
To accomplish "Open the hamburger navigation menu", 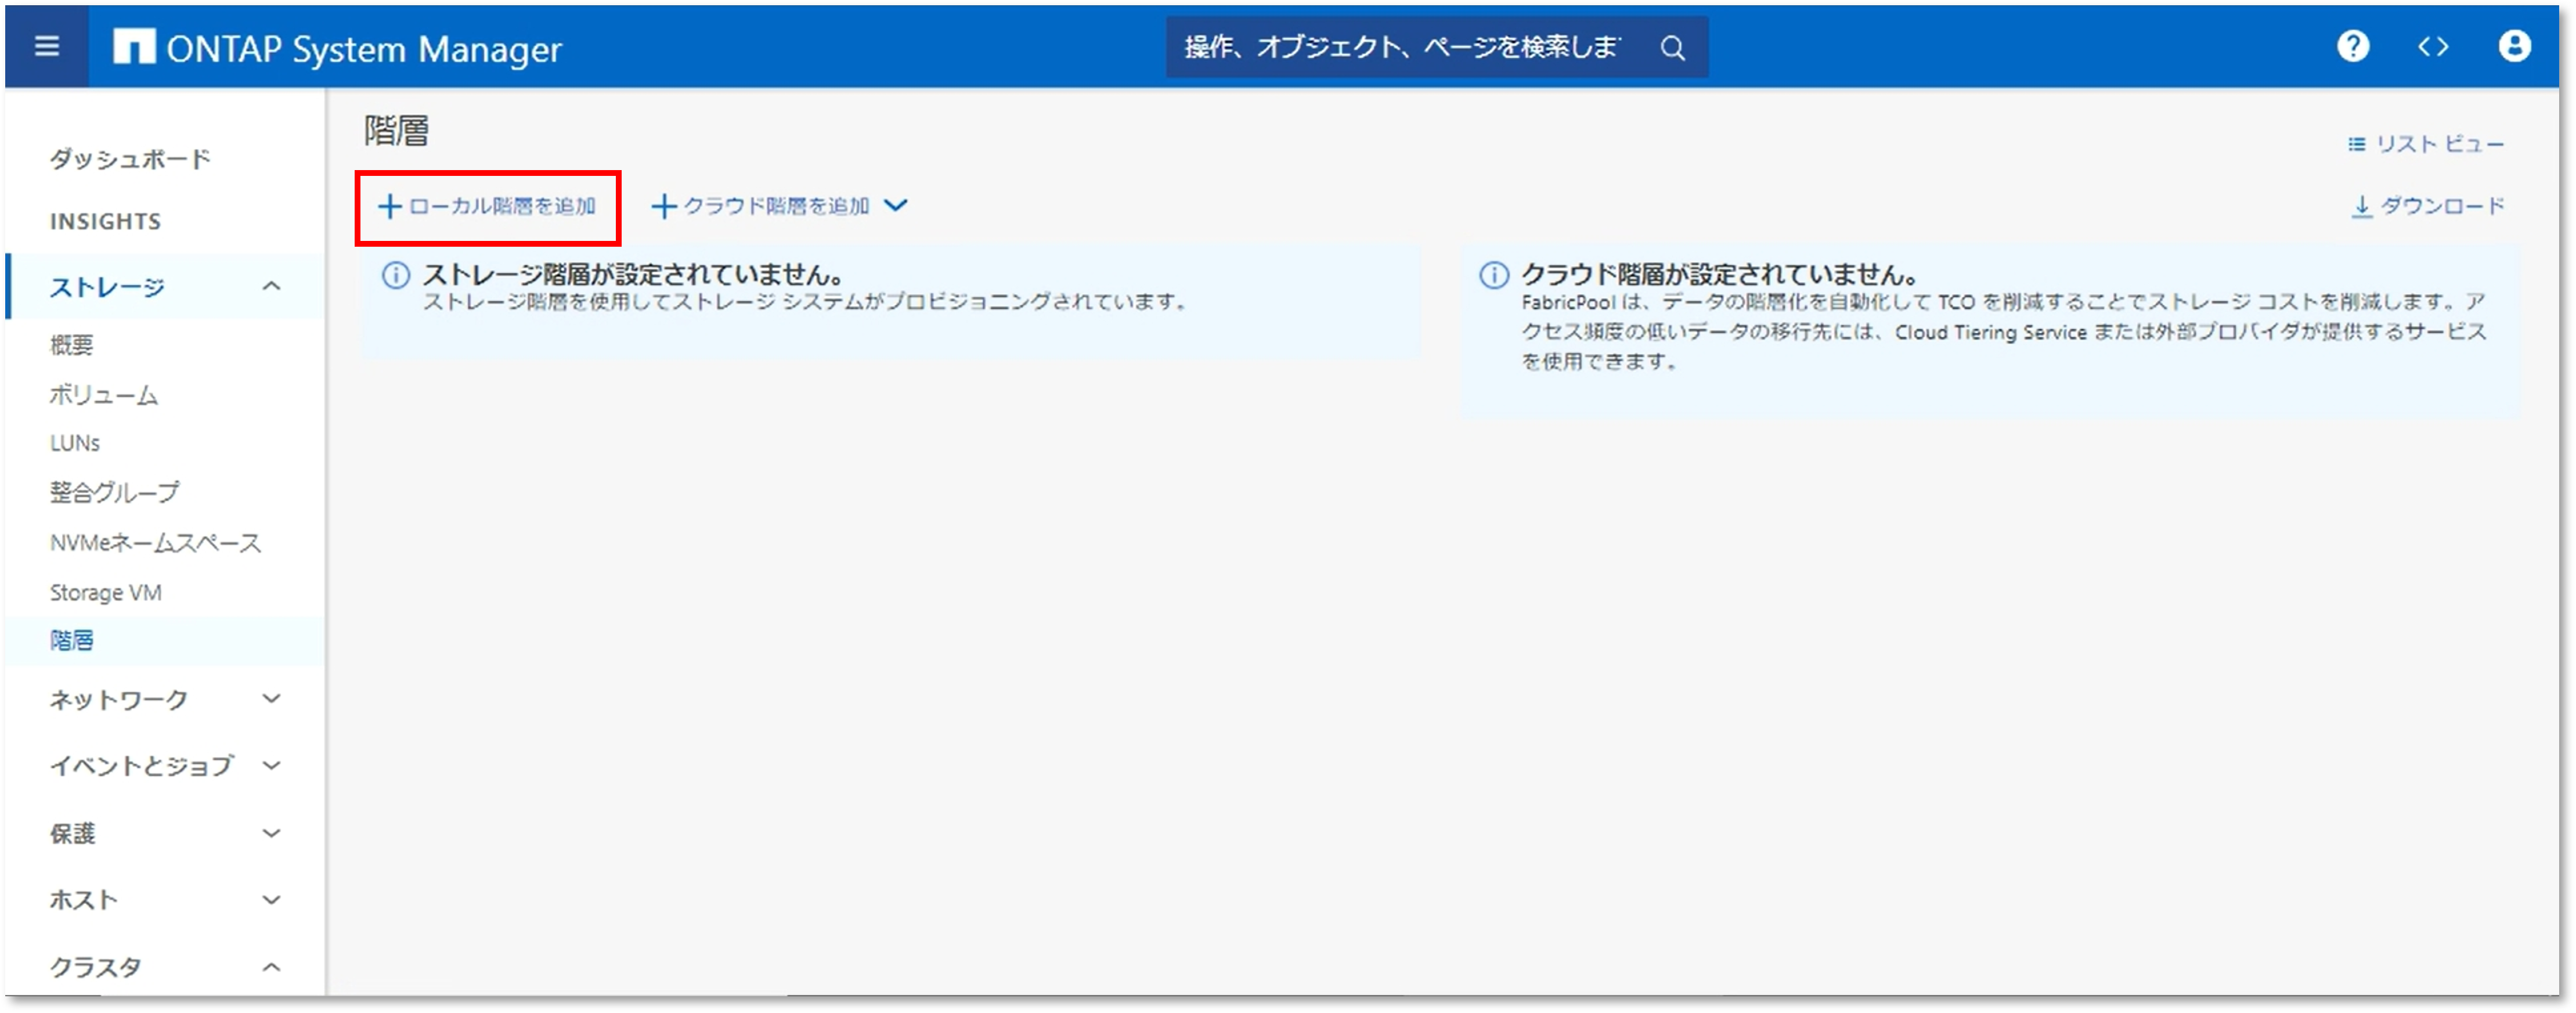I will coord(47,47).
